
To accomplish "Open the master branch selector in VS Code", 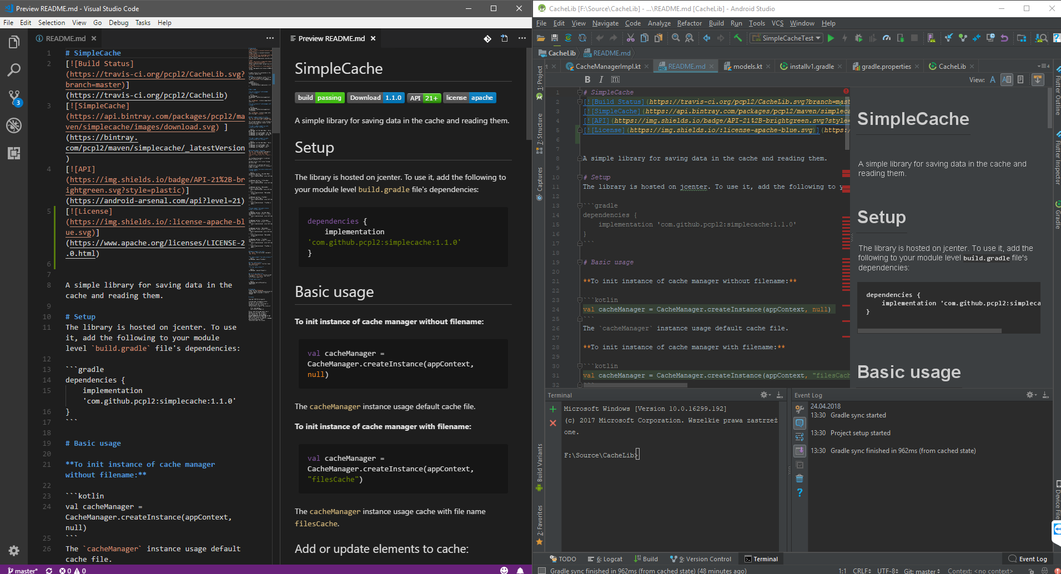I will click(22, 570).
